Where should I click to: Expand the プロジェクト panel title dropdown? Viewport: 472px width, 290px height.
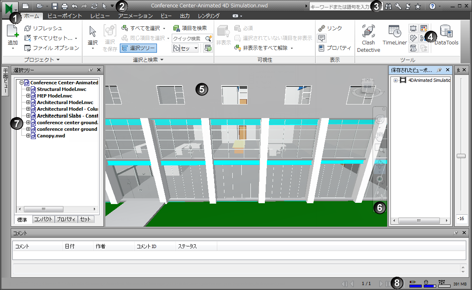[x=58, y=60]
